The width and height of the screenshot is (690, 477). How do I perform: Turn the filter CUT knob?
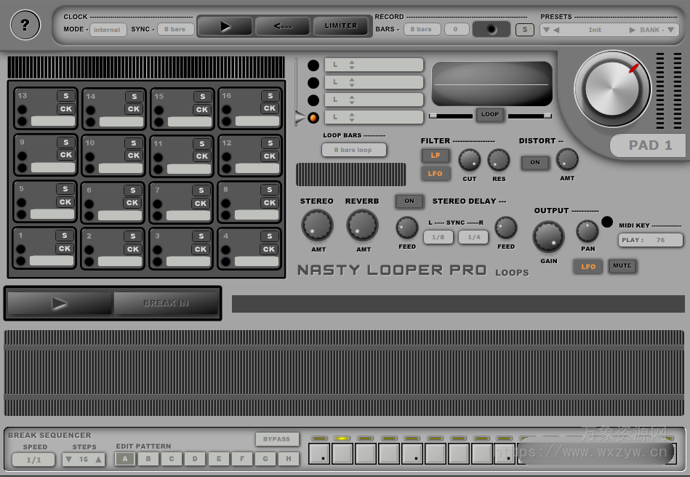(x=470, y=161)
